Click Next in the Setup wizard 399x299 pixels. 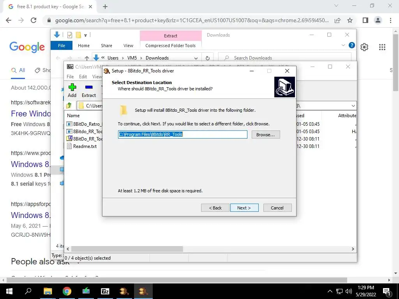[x=244, y=208]
